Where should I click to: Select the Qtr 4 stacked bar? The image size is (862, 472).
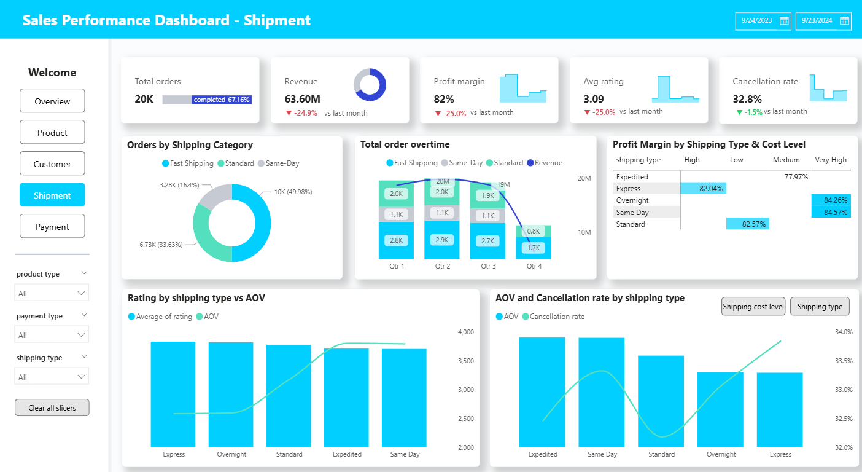(534, 242)
